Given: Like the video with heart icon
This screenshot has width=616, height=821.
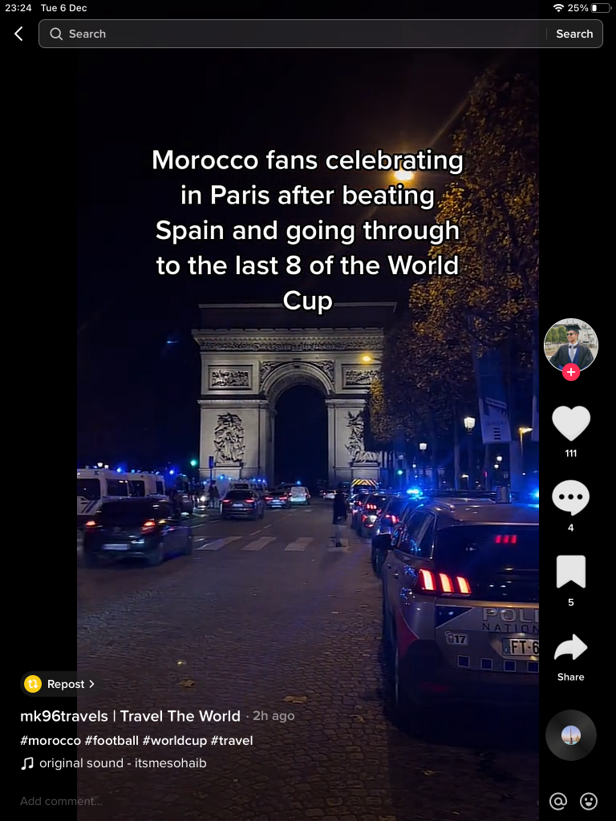Looking at the screenshot, I should click(570, 423).
